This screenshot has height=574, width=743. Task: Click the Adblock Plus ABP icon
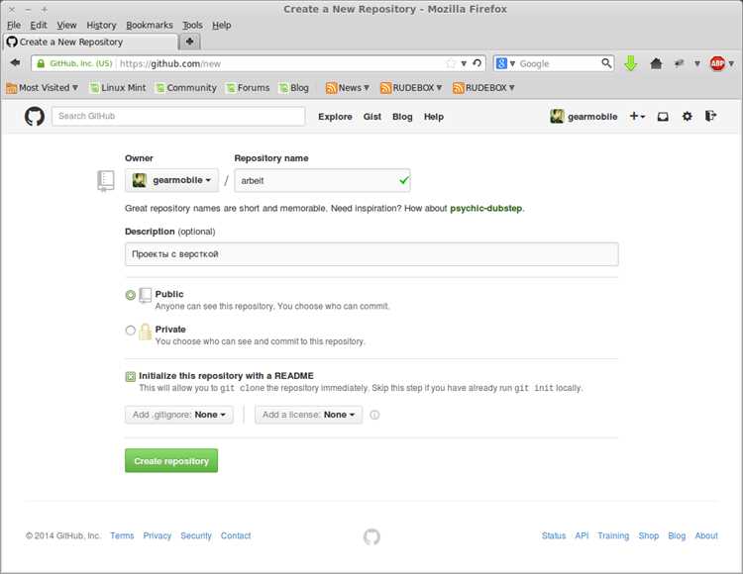pos(717,63)
